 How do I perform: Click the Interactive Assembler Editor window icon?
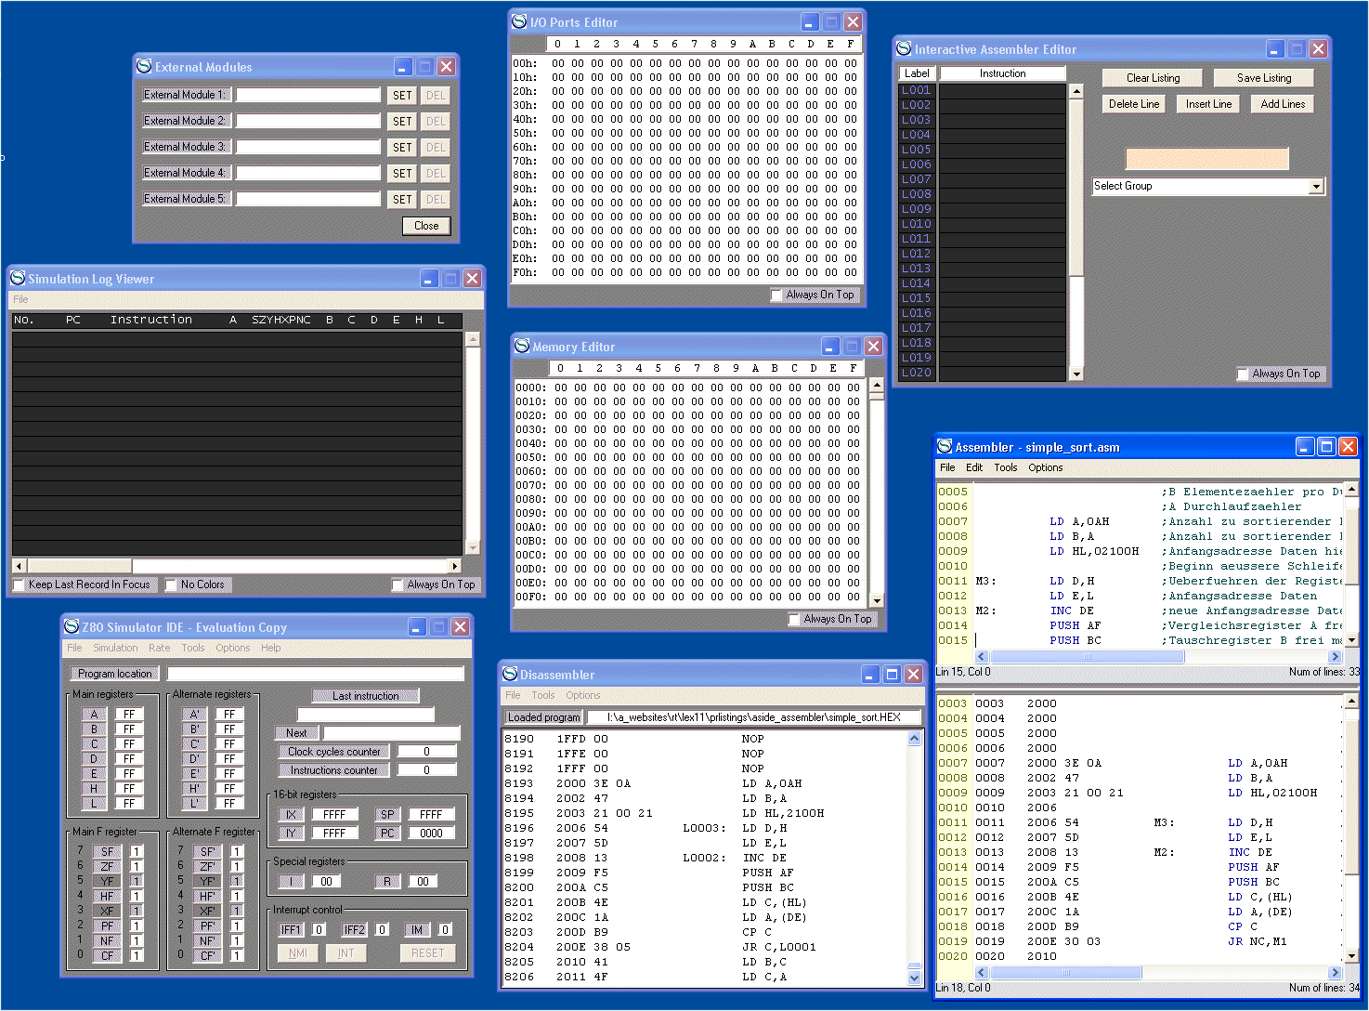point(904,49)
